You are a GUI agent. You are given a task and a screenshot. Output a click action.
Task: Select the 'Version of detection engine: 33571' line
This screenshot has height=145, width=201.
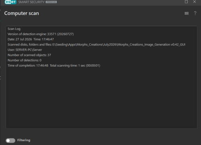pos(41,34)
